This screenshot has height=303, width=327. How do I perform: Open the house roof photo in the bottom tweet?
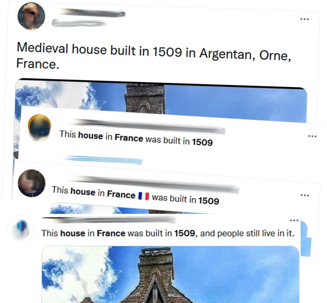(171, 275)
